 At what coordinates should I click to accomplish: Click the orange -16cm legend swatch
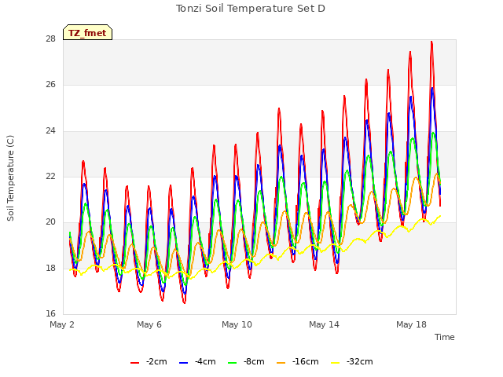coord(281,363)
